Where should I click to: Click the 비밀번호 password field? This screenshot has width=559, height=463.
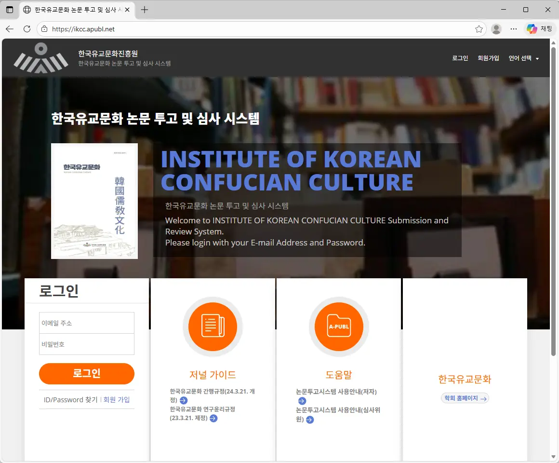coord(86,344)
